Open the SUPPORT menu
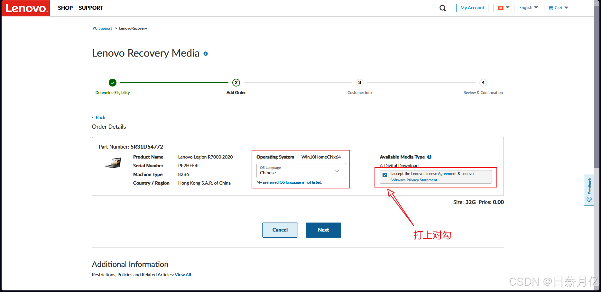Viewport: 601px width, 292px height. (x=91, y=8)
